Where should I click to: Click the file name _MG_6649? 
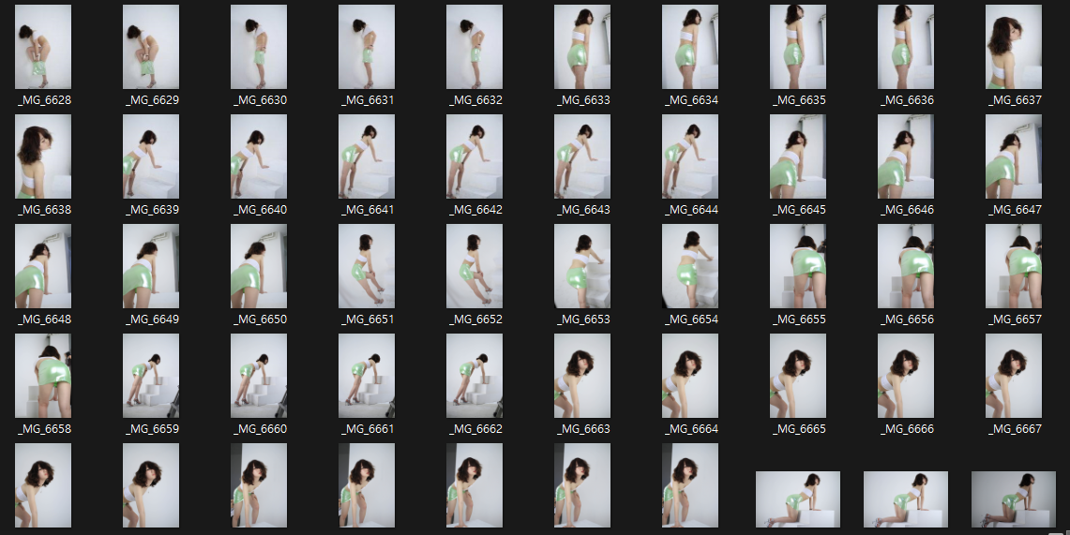(x=152, y=320)
